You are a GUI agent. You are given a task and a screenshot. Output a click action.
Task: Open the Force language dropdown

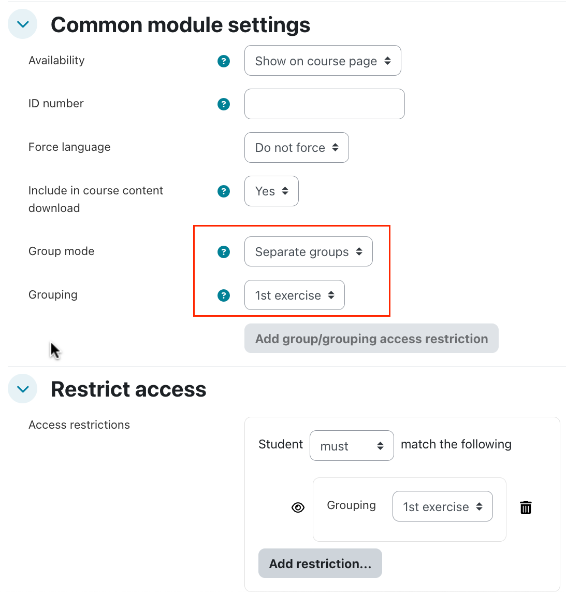pyautogui.click(x=296, y=148)
